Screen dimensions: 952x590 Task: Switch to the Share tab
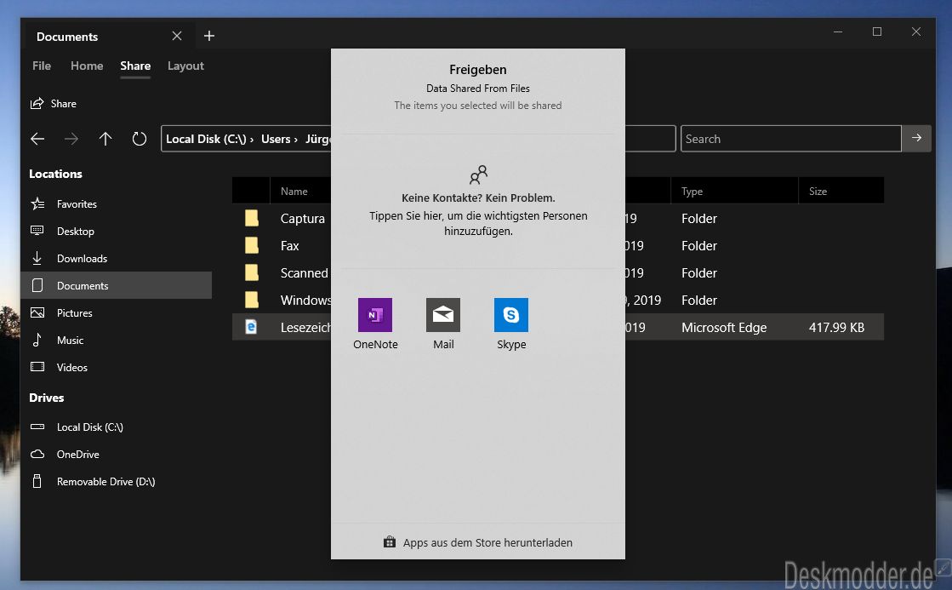pyautogui.click(x=135, y=66)
